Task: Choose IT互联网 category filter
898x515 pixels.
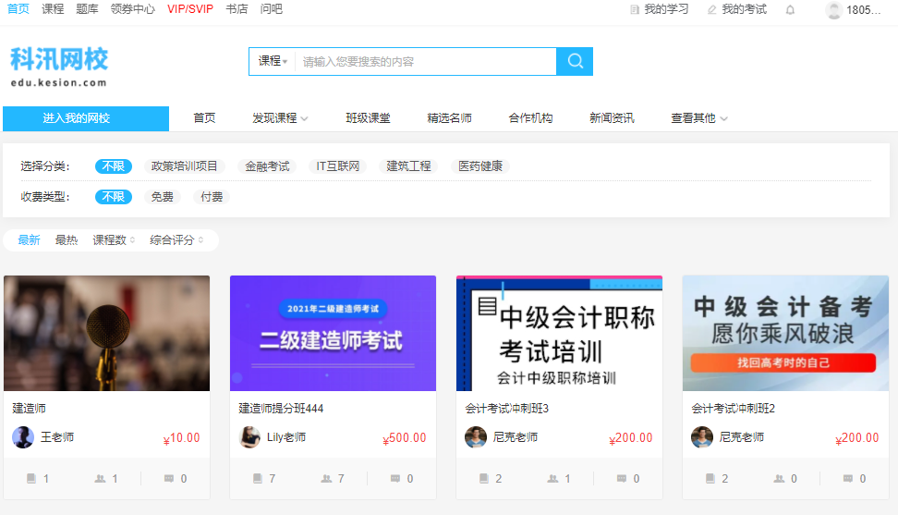Action: point(338,166)
